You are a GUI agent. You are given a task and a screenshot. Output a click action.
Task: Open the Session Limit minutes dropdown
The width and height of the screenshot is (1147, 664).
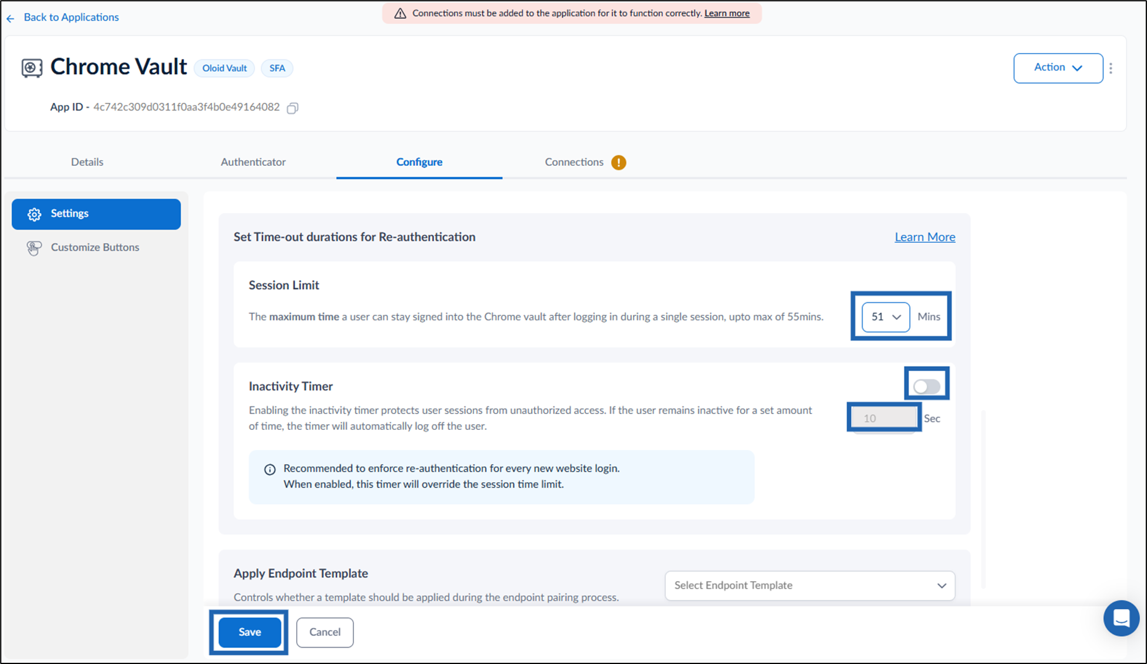point(886,317)
